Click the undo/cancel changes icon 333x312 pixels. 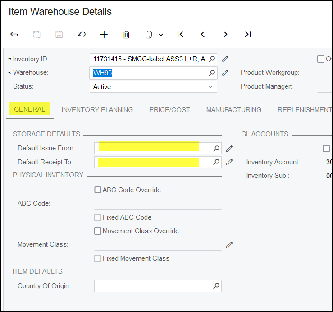point(82,34)
